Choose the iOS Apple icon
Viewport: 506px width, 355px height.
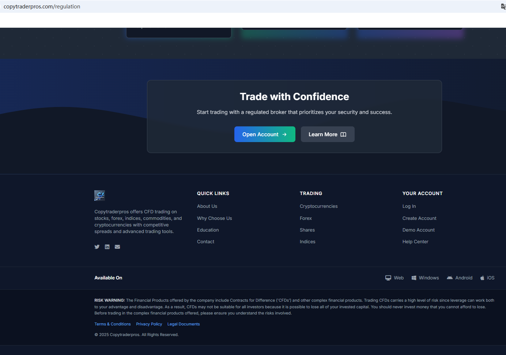coord(482,278)
